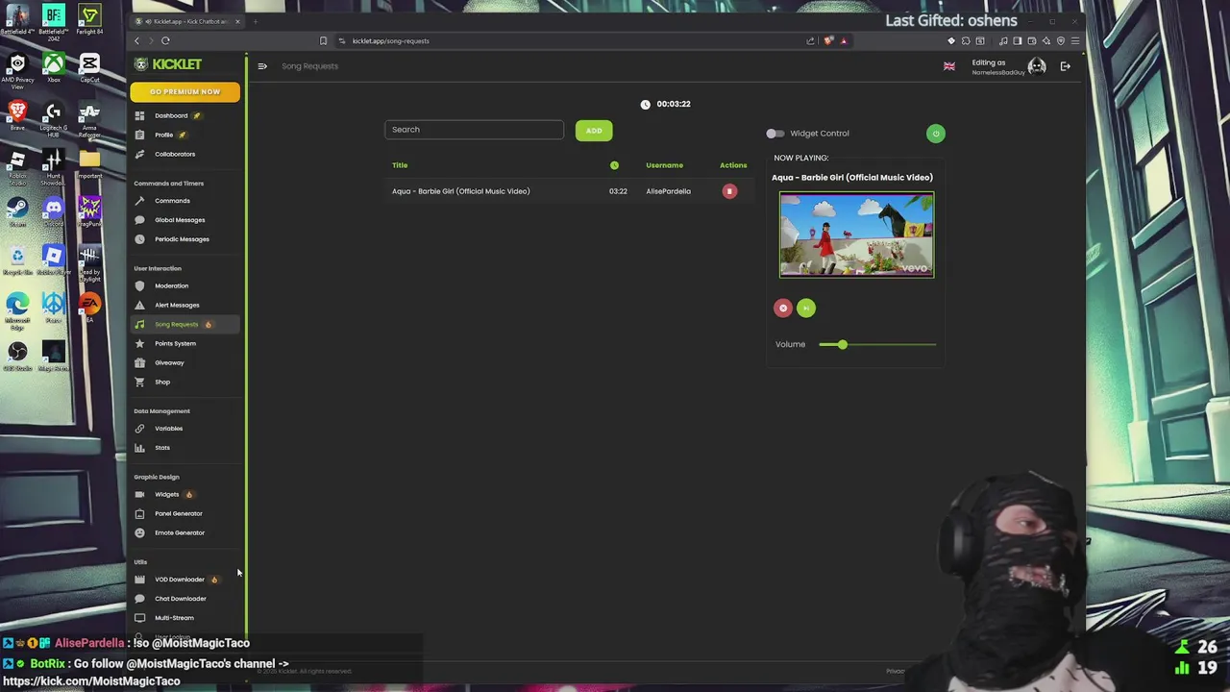Click the Collaborators icon in sidebar

139,154
